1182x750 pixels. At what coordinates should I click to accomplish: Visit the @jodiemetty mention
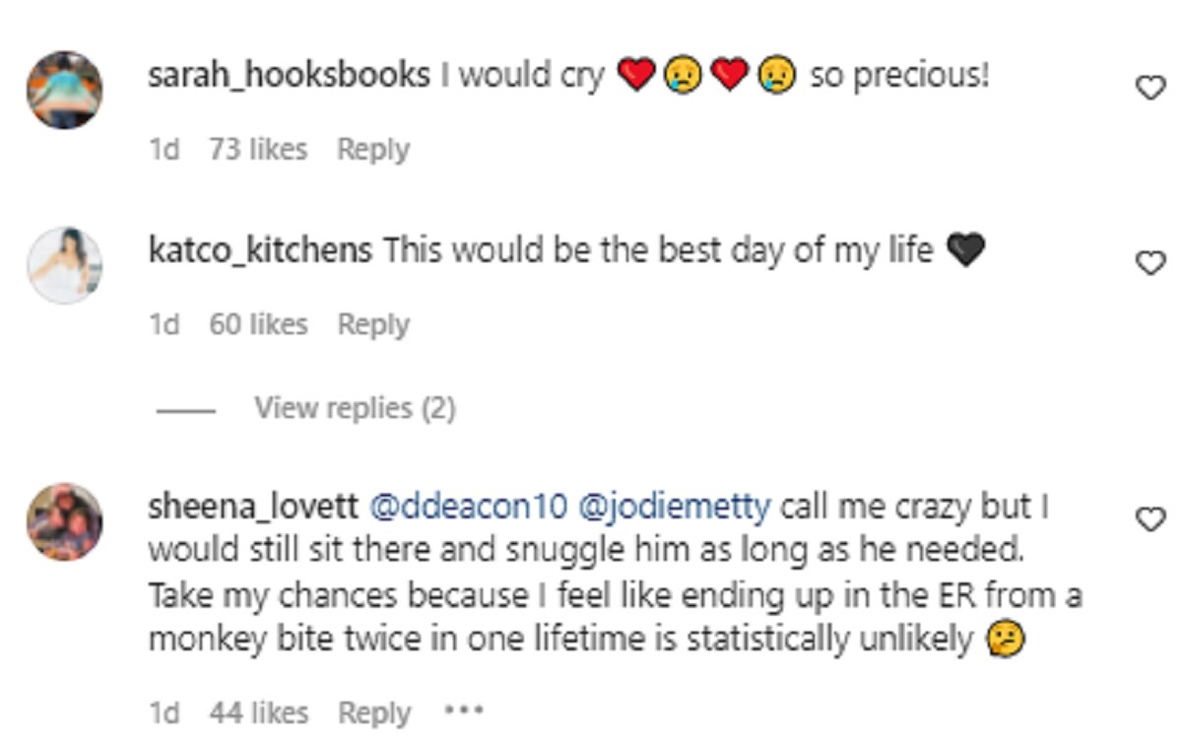click(x=675, y=508)
